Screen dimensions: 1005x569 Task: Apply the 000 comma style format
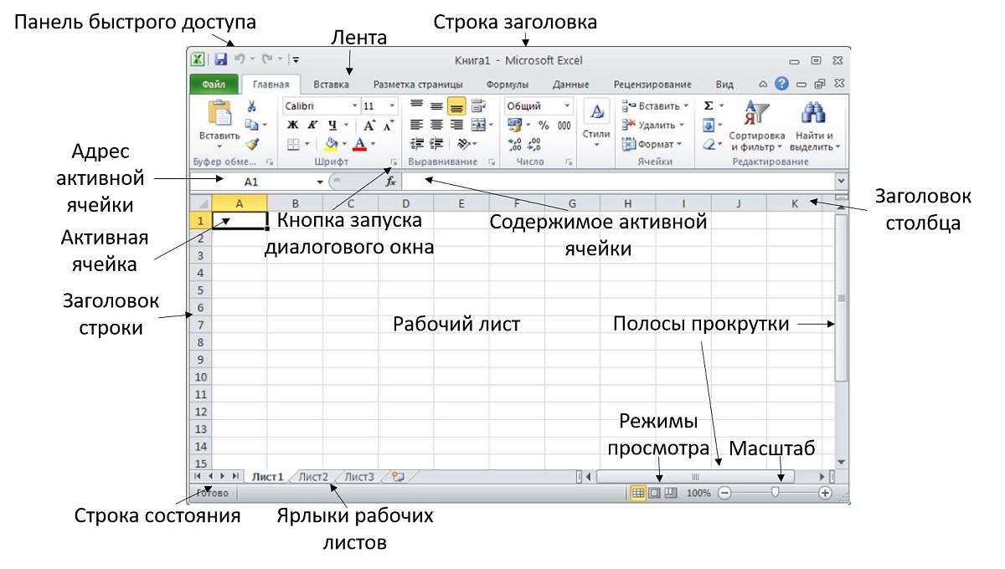564,125
